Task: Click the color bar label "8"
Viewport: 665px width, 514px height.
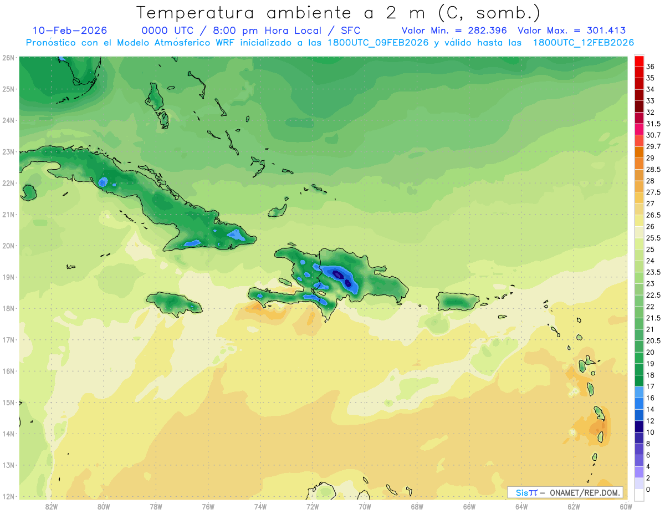Action: [x=648, y=444]
